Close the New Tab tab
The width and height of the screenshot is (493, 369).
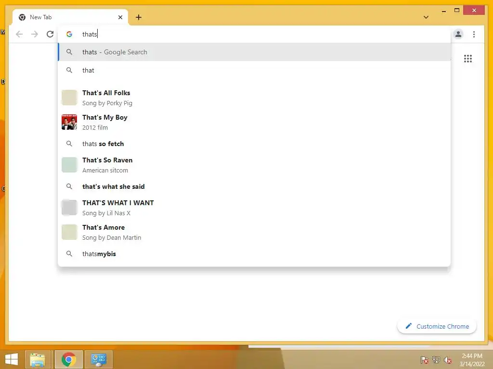click(120, 17)
